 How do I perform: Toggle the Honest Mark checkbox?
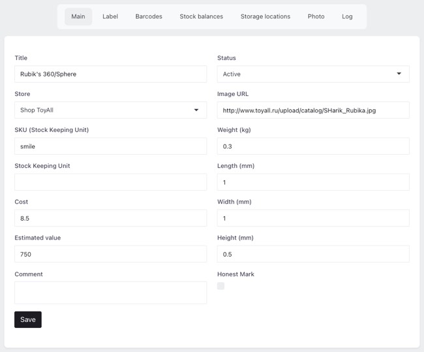coord(221,286)
